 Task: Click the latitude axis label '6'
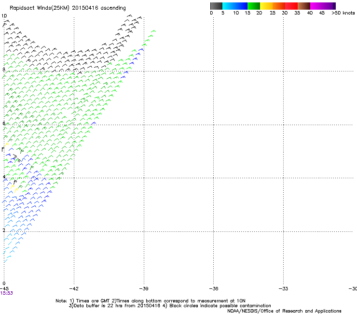coord(4,123)
